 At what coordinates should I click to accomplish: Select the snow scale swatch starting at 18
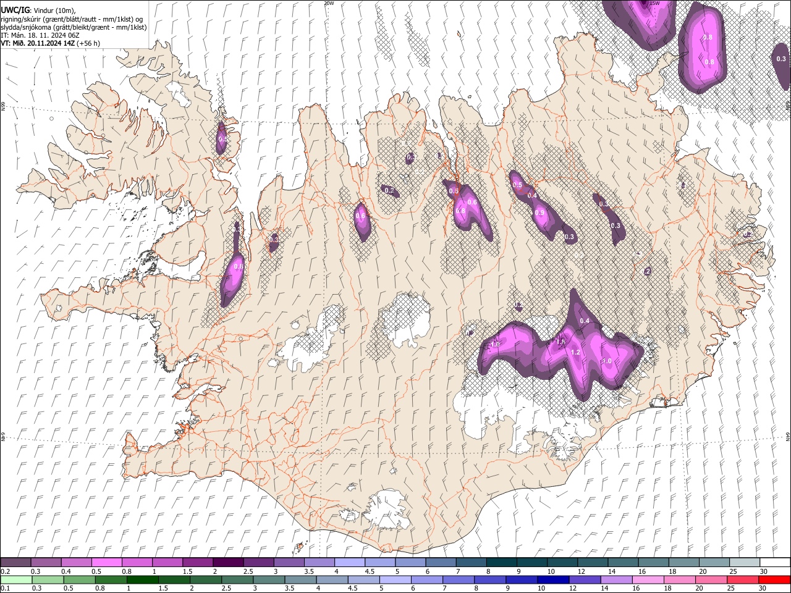[684, 563]
